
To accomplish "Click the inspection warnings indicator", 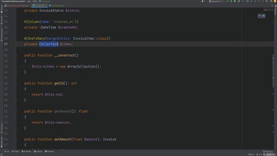I will click(265, 10).
